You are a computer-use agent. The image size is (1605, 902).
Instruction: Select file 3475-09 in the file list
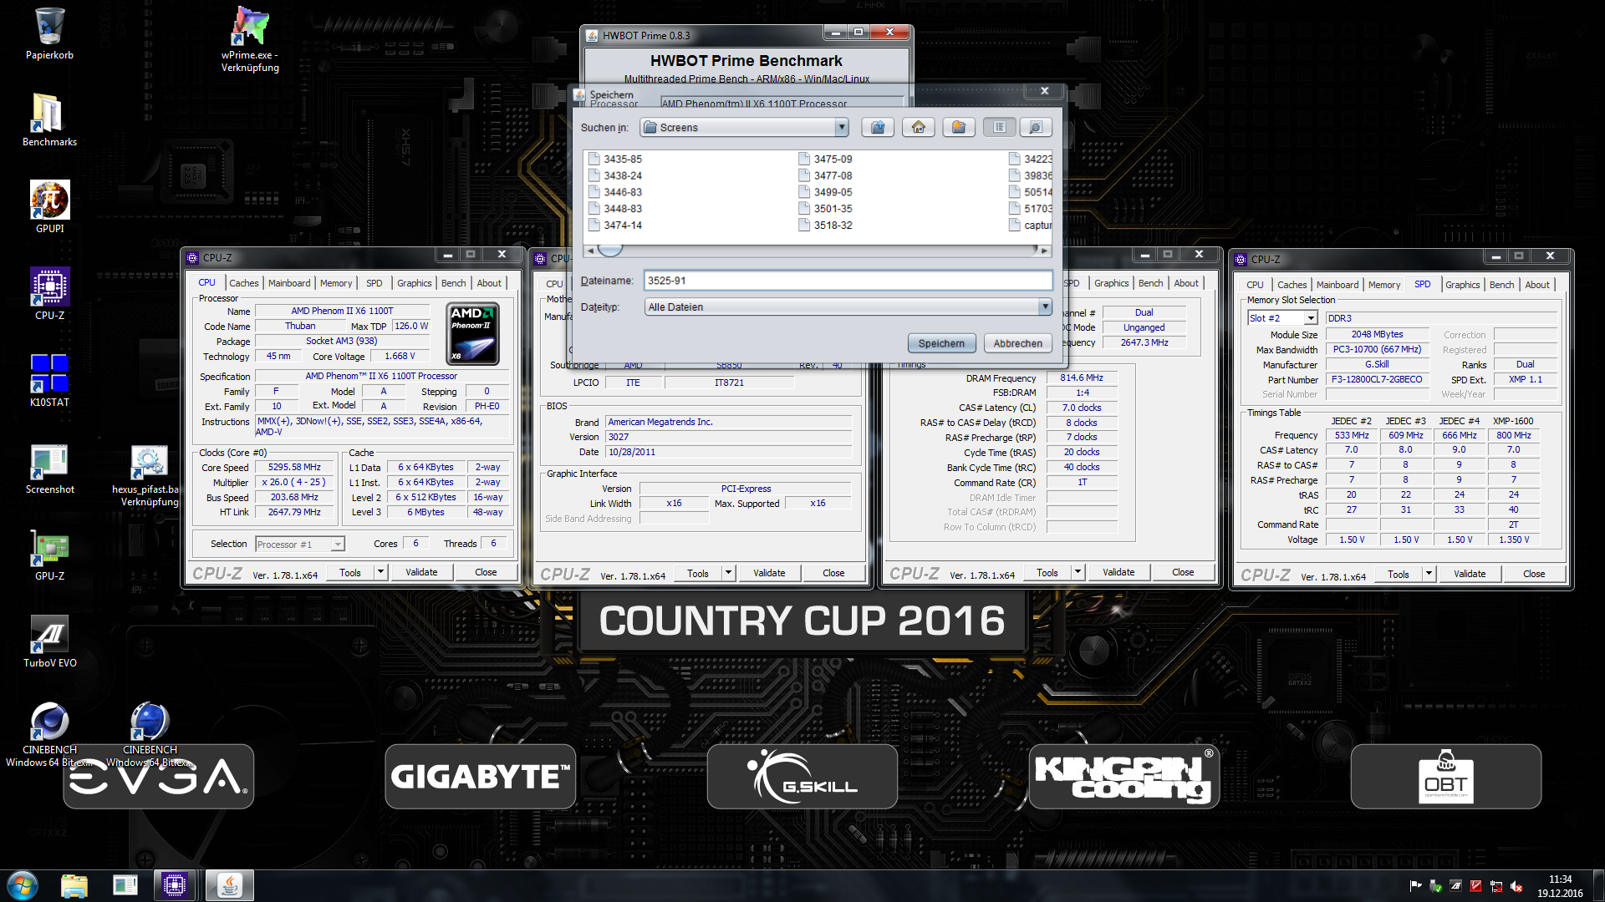click(x=825, y=159)
